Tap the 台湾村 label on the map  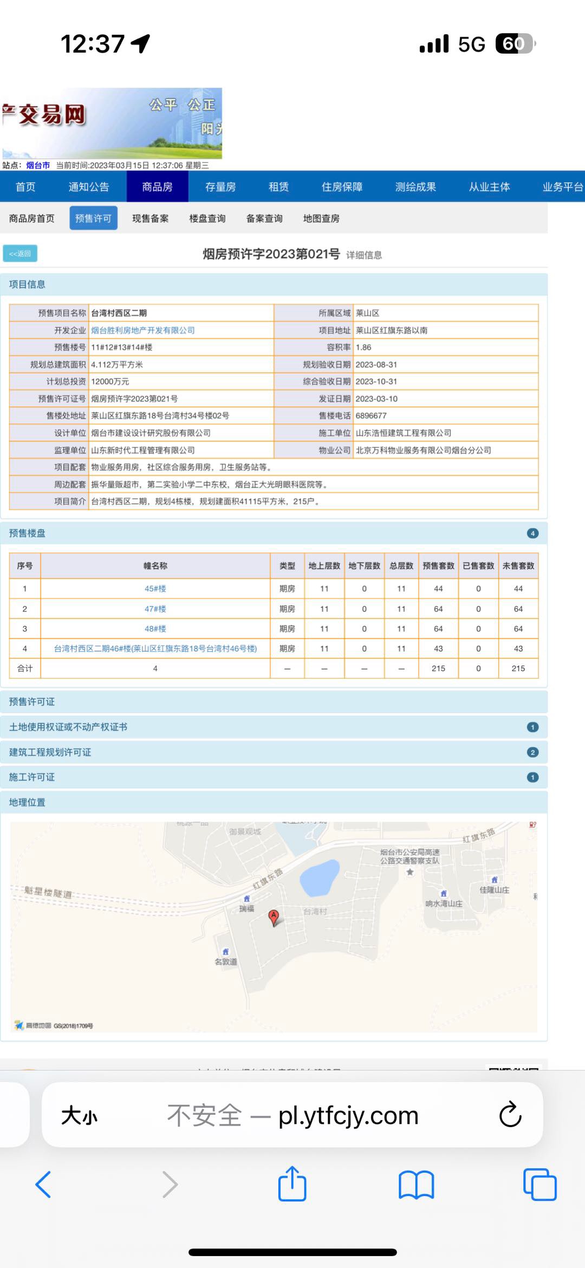315,912
